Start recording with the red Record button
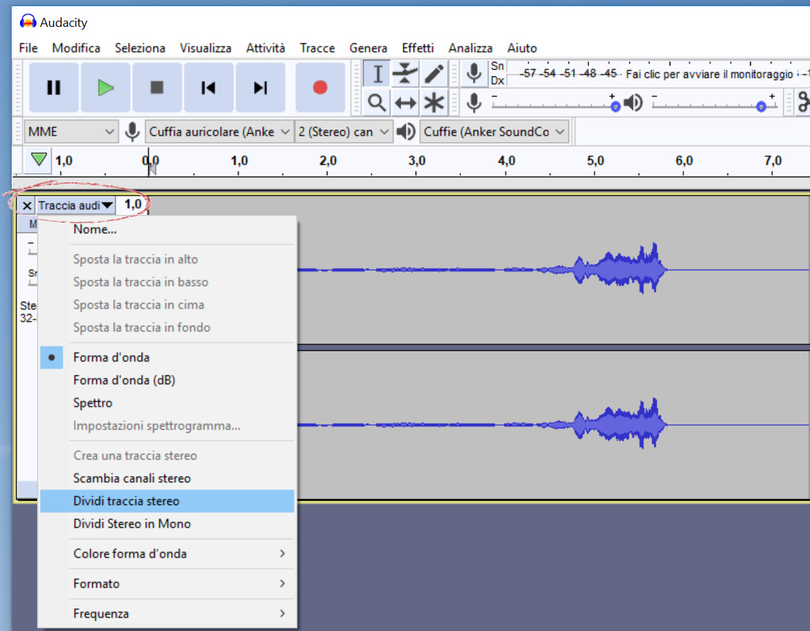This screenshot has width=810, height=631. pyautogui.click(x=320, y=87)
